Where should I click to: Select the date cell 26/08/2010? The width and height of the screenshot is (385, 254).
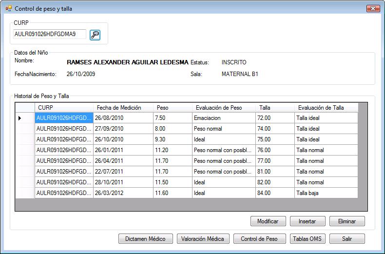(x=123, y=118)
